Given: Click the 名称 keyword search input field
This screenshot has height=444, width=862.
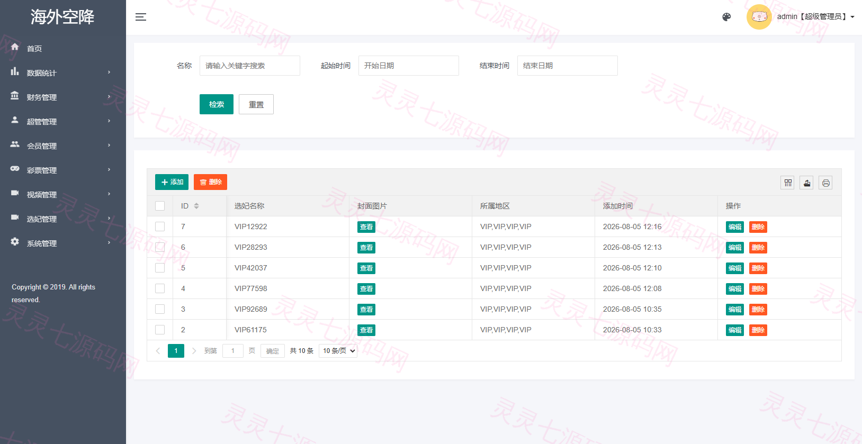Looking at the screenshot, I should coord(250,66).
